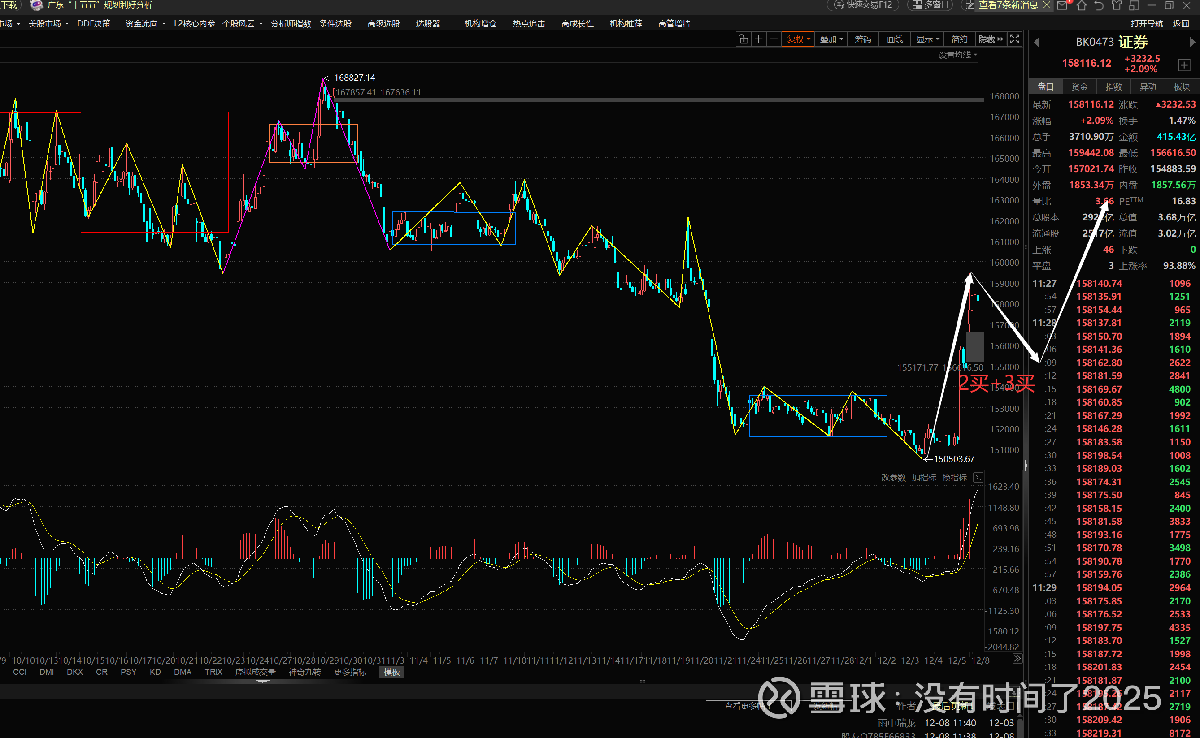Open the 复权 dropdown

pyautogui.click(x=799, y=39)
